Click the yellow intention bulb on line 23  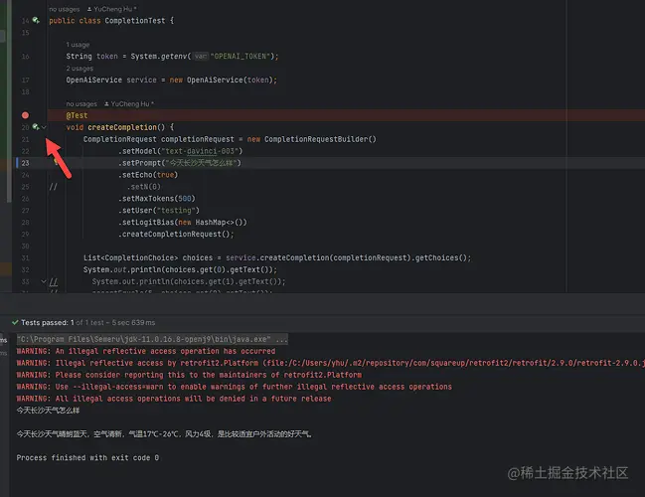tap(56, 163)
